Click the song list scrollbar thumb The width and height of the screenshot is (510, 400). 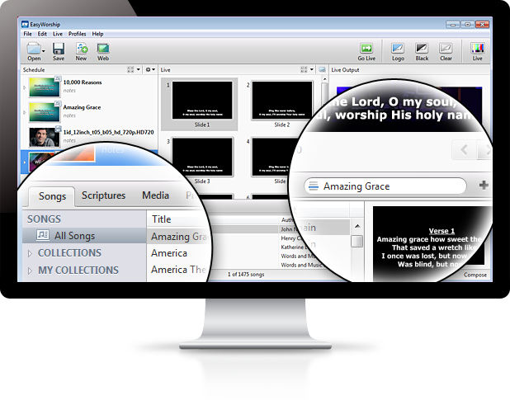pos(357,241)
